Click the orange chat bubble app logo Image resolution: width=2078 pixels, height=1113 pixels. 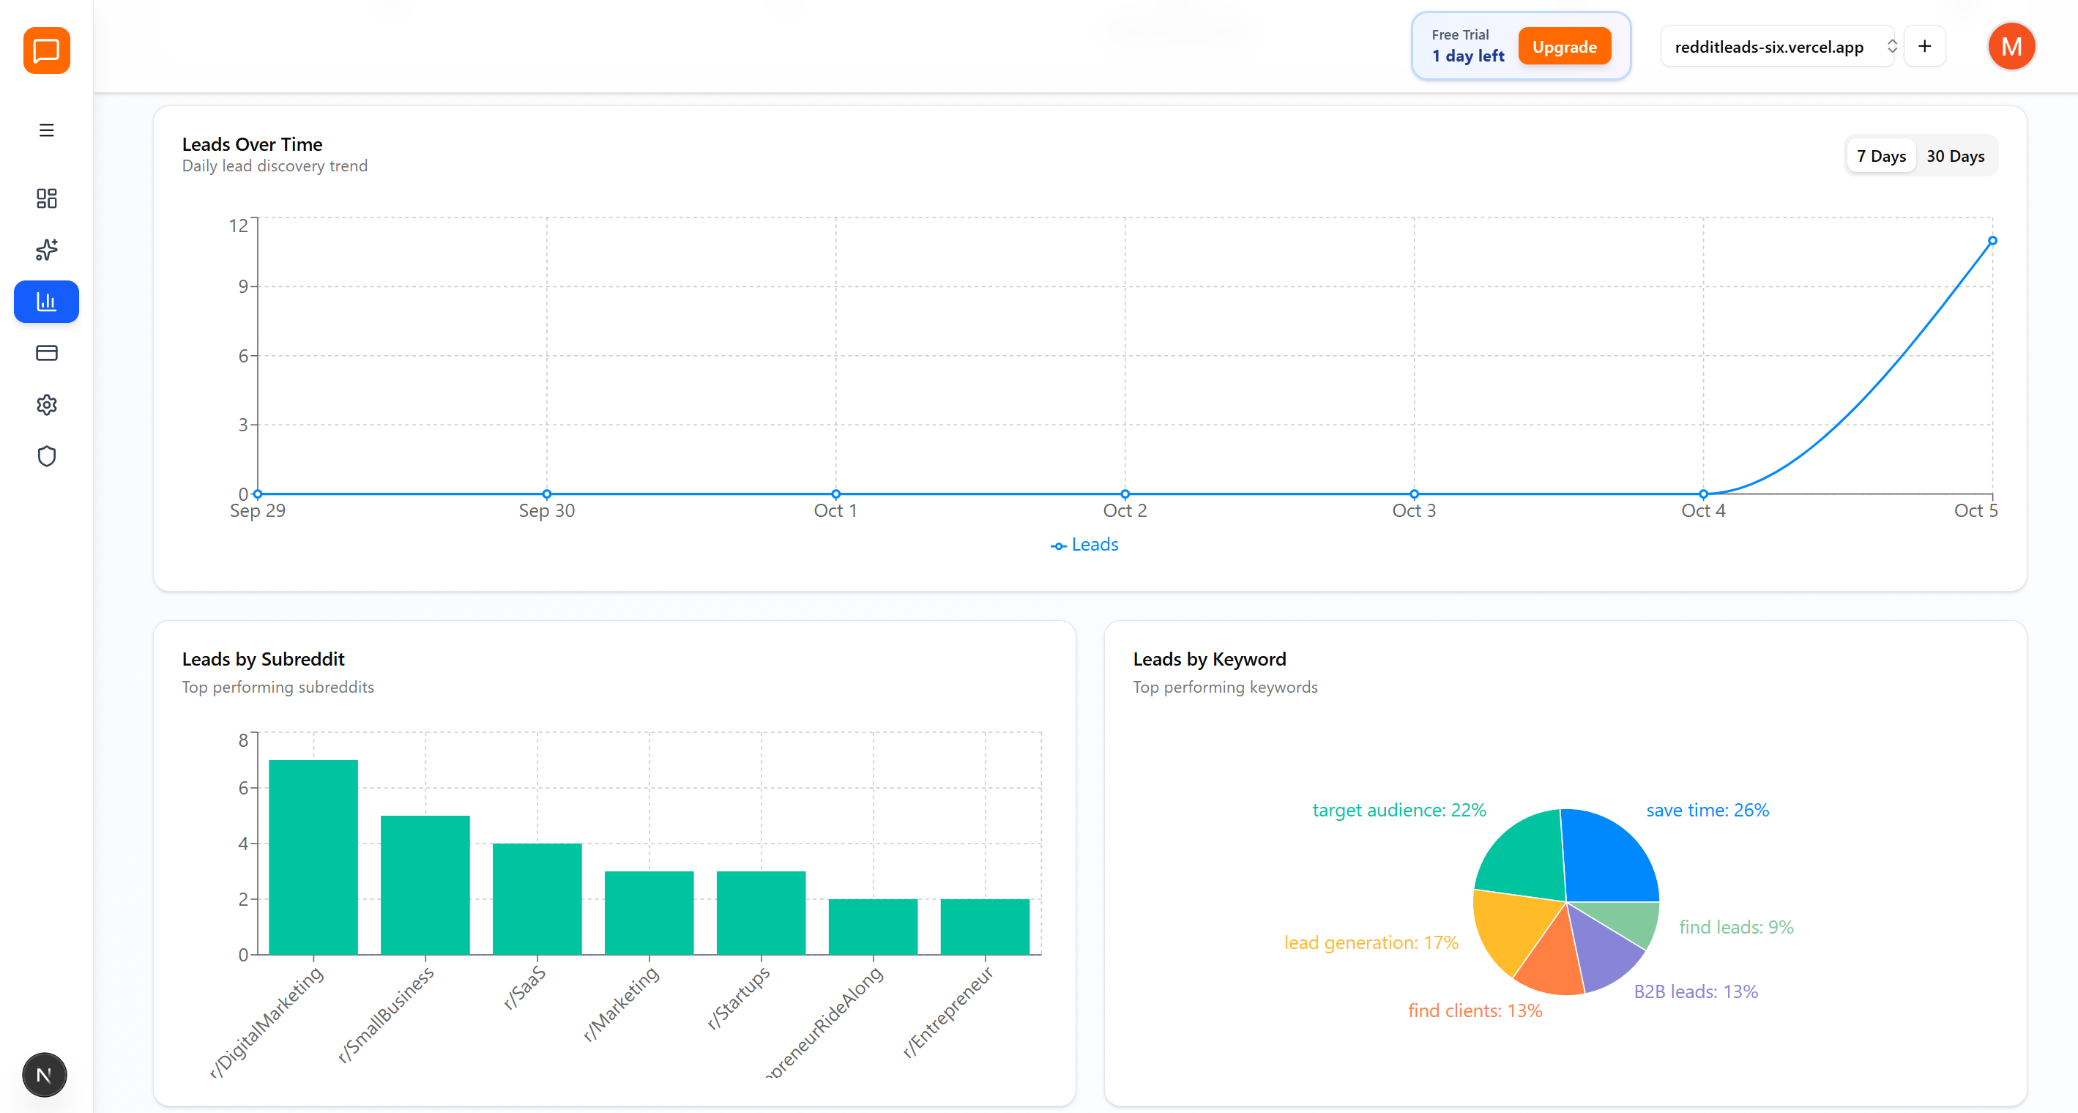point(47,51)
